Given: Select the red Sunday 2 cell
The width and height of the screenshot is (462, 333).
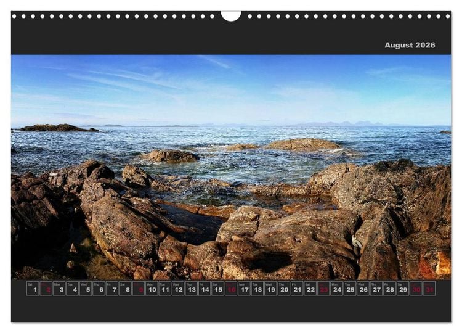Looking at the screenshot, I should pyautogui.click(x=46, y=289).
